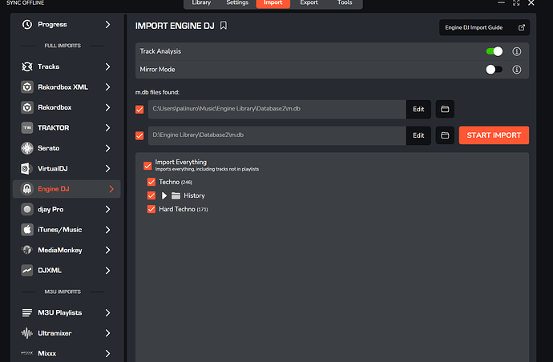Open the MediaMonkey chevron arrow
The height and width of the screenshot is (362, 553).
click(x=108, y=250)
